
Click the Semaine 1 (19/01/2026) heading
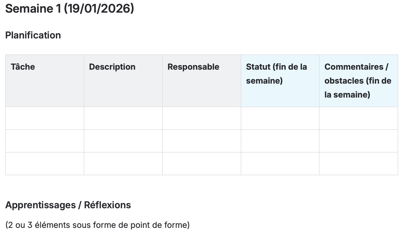click(70, 9)
